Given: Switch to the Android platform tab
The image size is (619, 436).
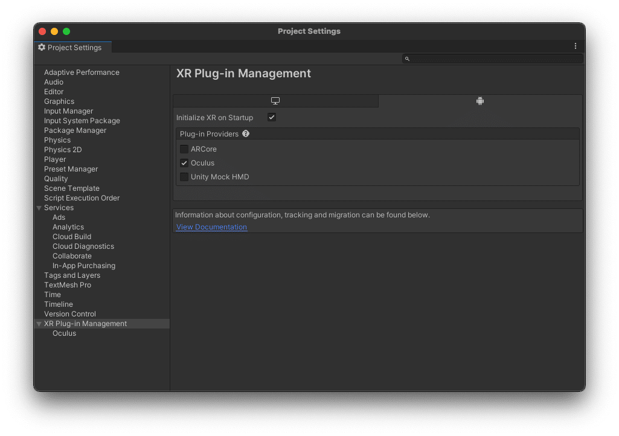Looking at the screenshot, I should tap(480, 101).
